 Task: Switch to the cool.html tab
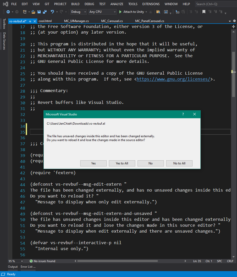coord(45,21)
